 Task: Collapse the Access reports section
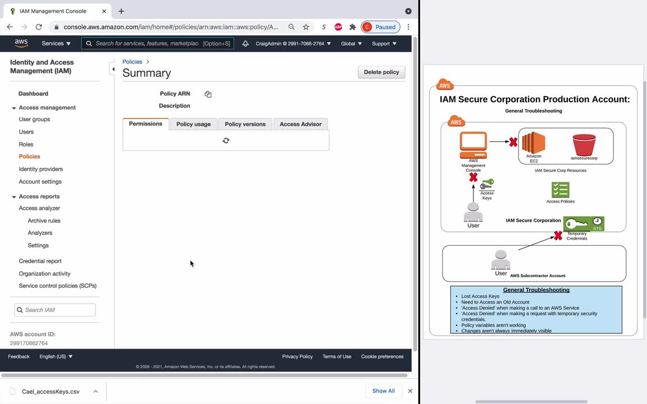(13, 197)
